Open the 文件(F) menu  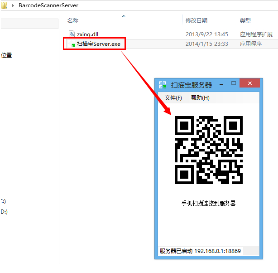(x=173, y=97)
